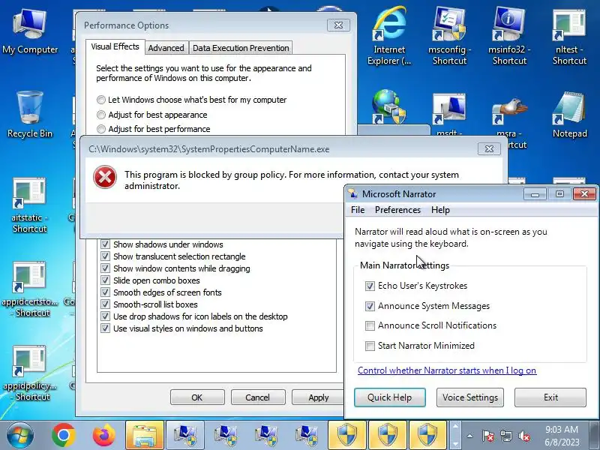Open Narrator Quick Help
The width and height of the screenshot is (600, 450).
click(389, 397)
